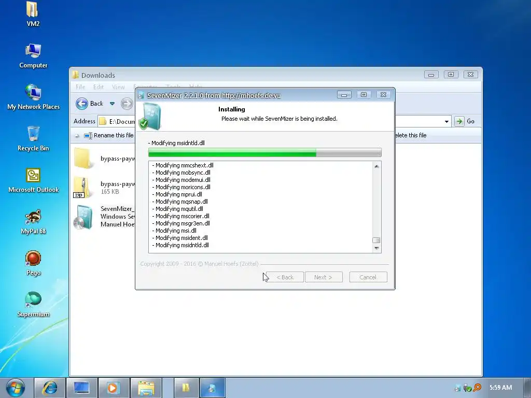Click Back arrow in Downloads window
Screen dimensions: 531x398
click(81, 104)
